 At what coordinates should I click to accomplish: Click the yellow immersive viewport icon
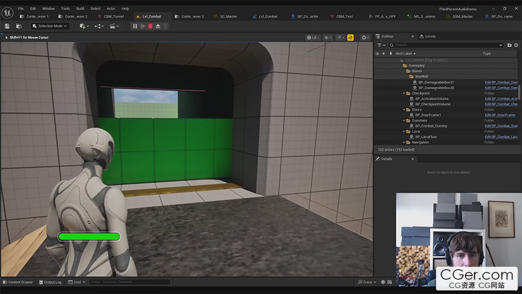(x=351, y=37)
